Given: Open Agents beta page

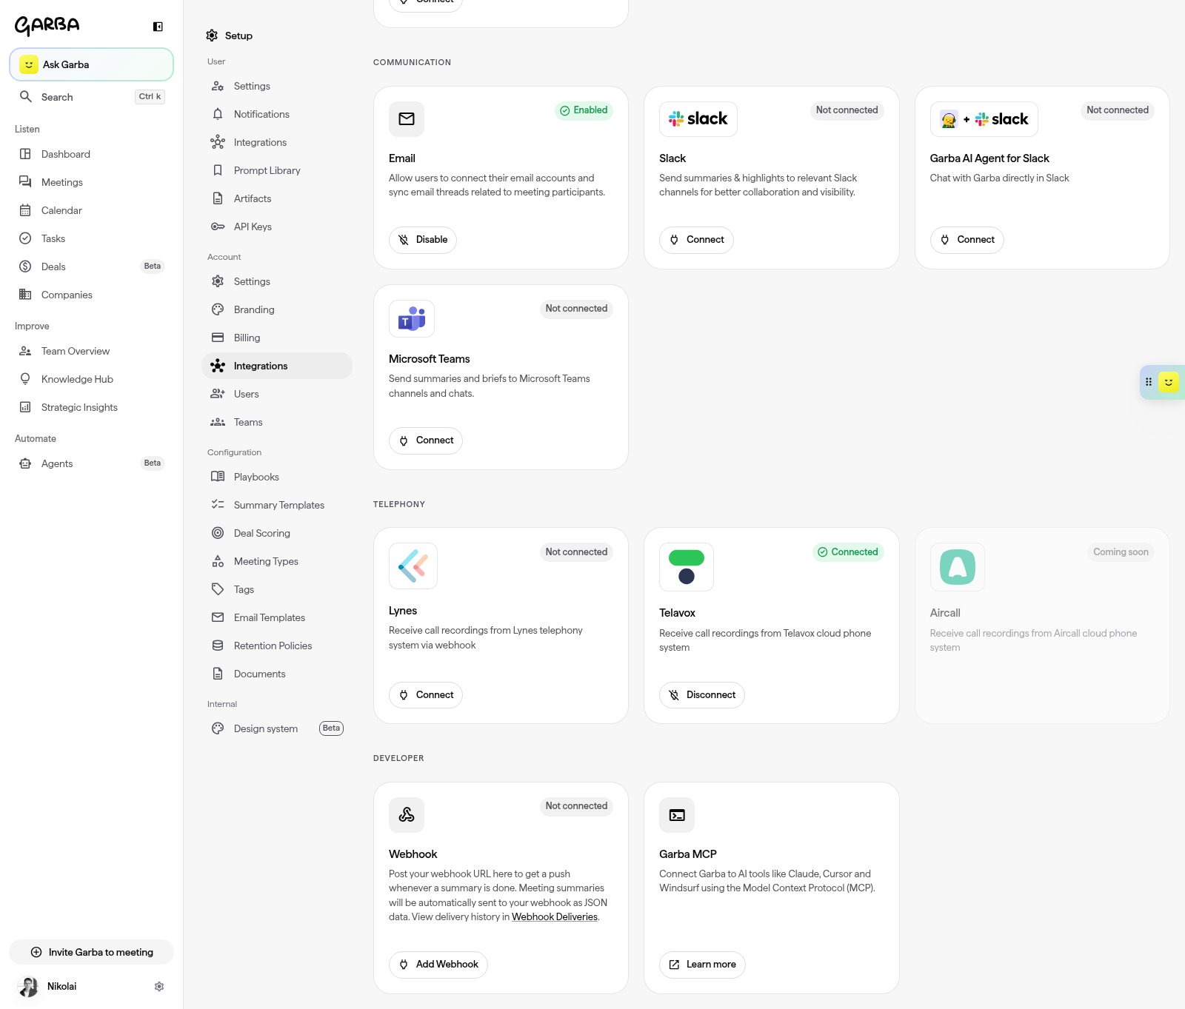Looking at the screenshot, I should [x=92, y=463].
